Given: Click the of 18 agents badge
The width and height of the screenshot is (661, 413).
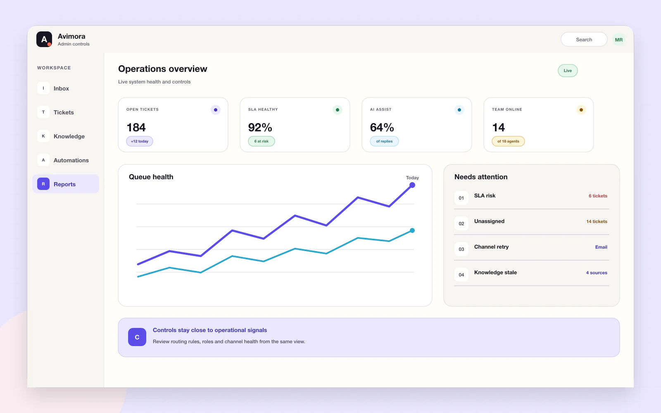Looking at the screenshot, I should tap(508, 141).
